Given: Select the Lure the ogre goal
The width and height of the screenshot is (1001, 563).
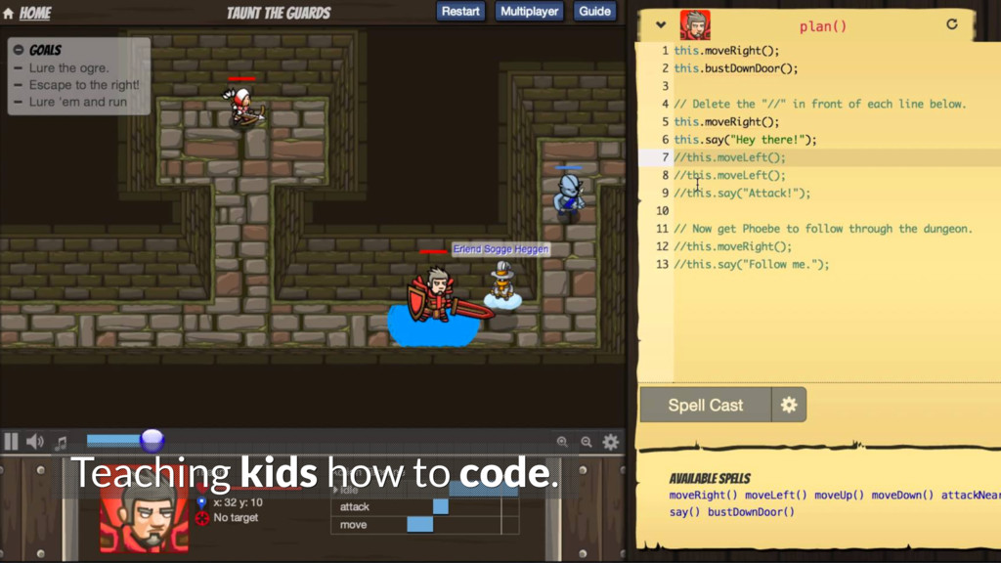Looking at the screenshot, I should point(69,67).
